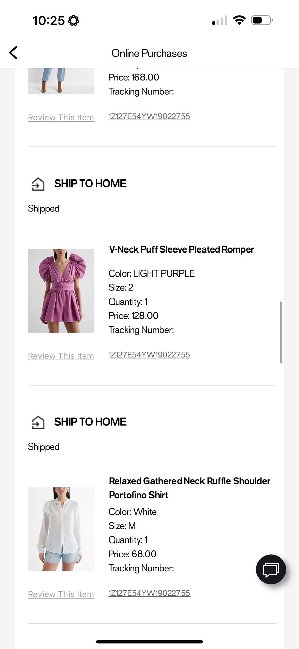
Task: Click the vertical scrollbar indicator
Action: (x=281, y=332)
